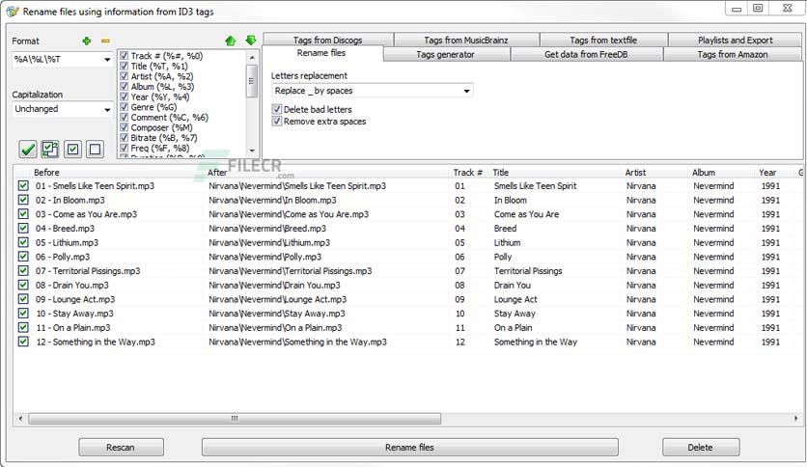
Task: Open the Playlists and Export tab
Action: pyautogui.click(x=735, y=40)
